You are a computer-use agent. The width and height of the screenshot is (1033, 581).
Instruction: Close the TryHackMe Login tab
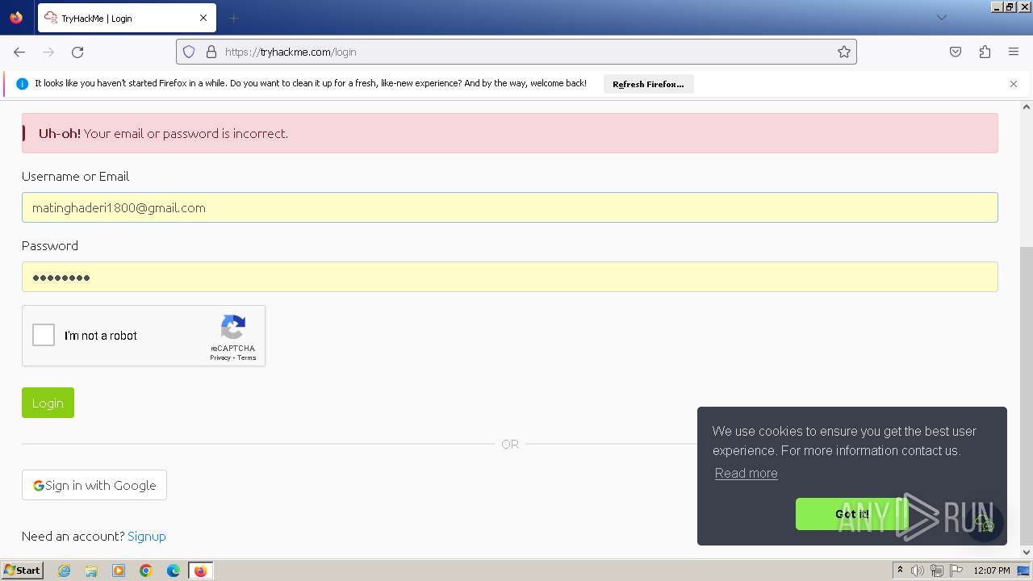(x=203, y=18)
